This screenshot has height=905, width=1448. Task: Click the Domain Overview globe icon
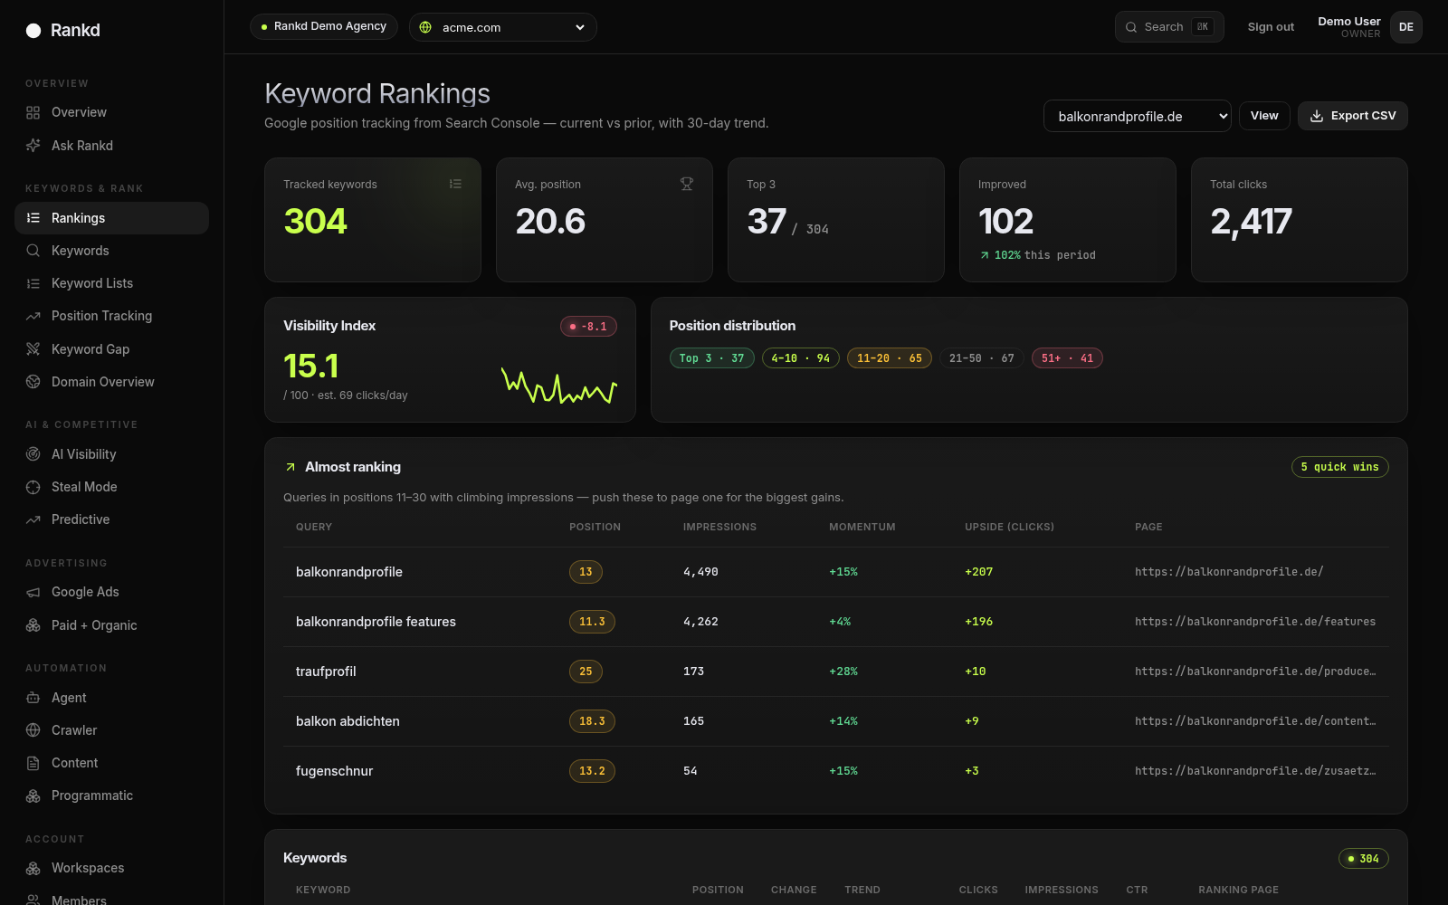coord(33,382)
